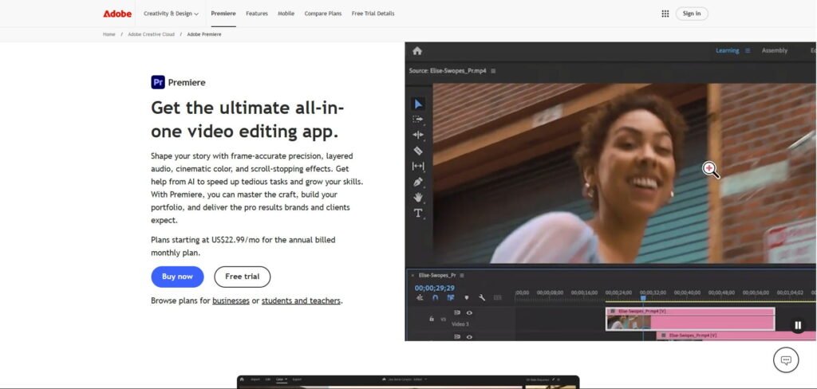Click Adobe Premiere breadcrumb item
Image resolution: width=817 pixels, height=389 pixels.
(x=204, y=34)
